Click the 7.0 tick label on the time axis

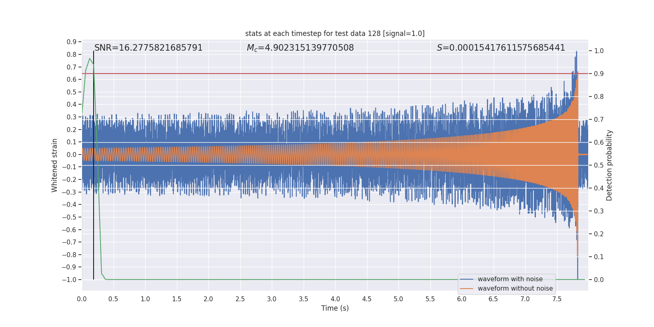click(525, 299)
